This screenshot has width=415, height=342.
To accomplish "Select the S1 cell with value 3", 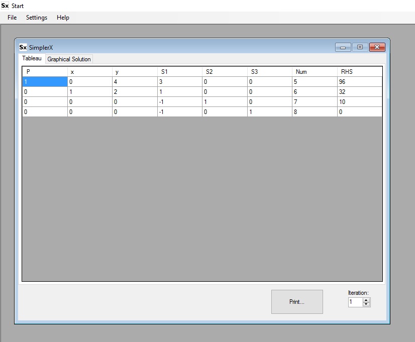I will [x=180, y=82].
